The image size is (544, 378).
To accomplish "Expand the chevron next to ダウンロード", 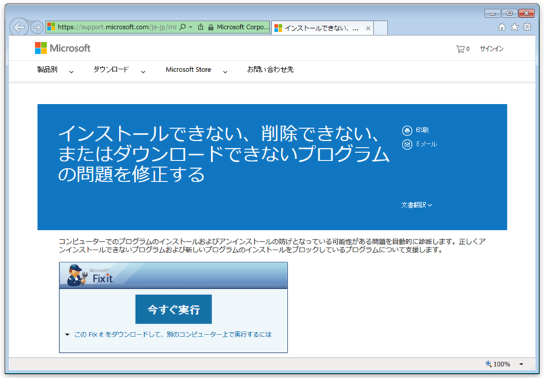I will [143, 72].
